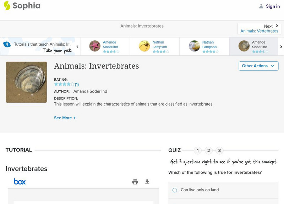The width and height of the screenshot is (284, 204).
Task: Click the Sophia logo icon
Action: coord(7,6)
